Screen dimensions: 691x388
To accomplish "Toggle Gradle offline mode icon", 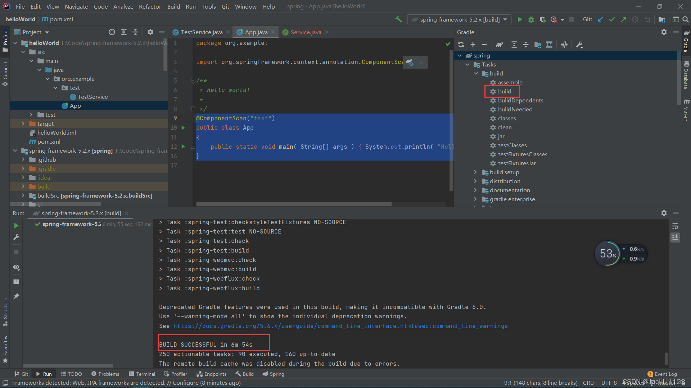I will click(x=564, y=45).
